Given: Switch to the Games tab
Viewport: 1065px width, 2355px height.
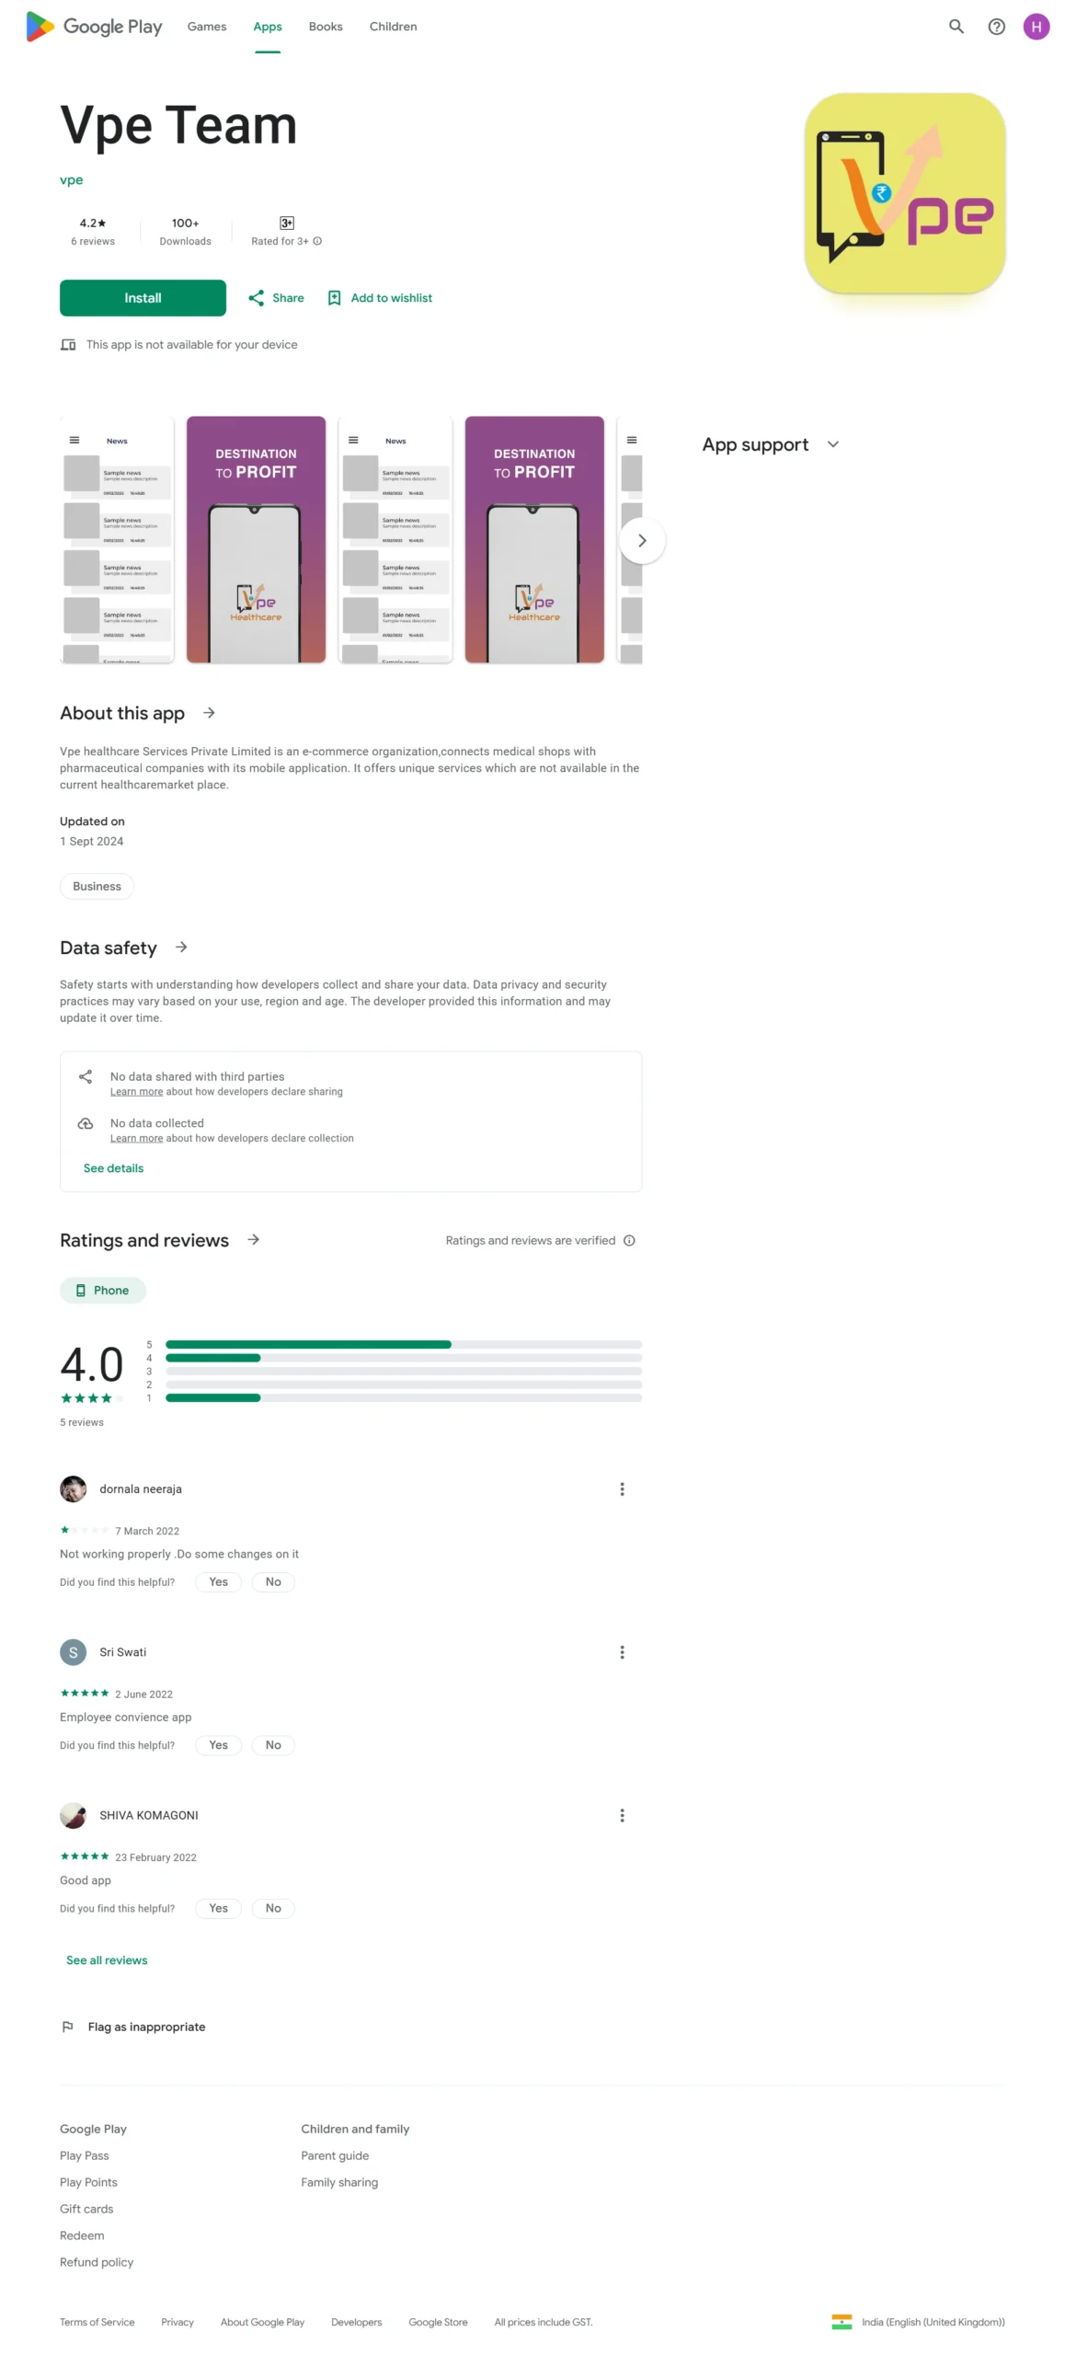Looking at the screenshot, I should pyautogui.click(x=207, y=27).
